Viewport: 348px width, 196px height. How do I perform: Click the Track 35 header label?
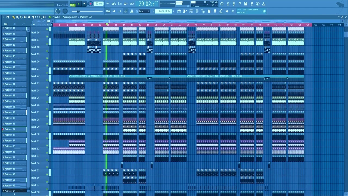tap(35, 170)
